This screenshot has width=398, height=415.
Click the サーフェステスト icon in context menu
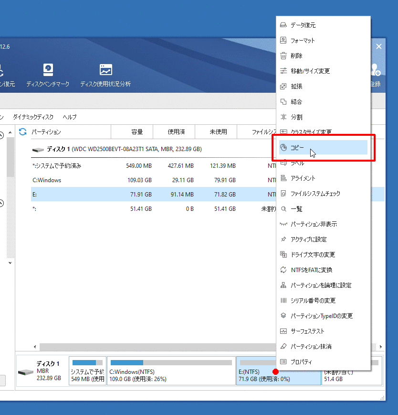coord(283,331)
